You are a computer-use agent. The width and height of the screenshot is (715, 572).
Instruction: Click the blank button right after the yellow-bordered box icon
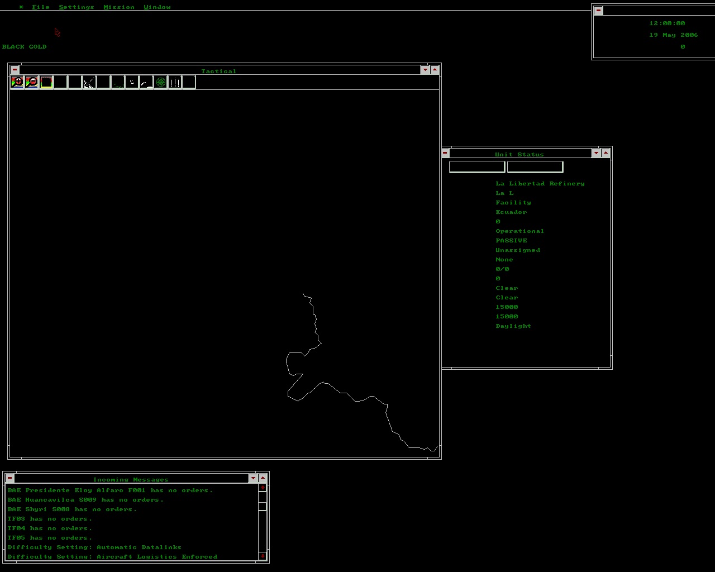click(60, 82)
